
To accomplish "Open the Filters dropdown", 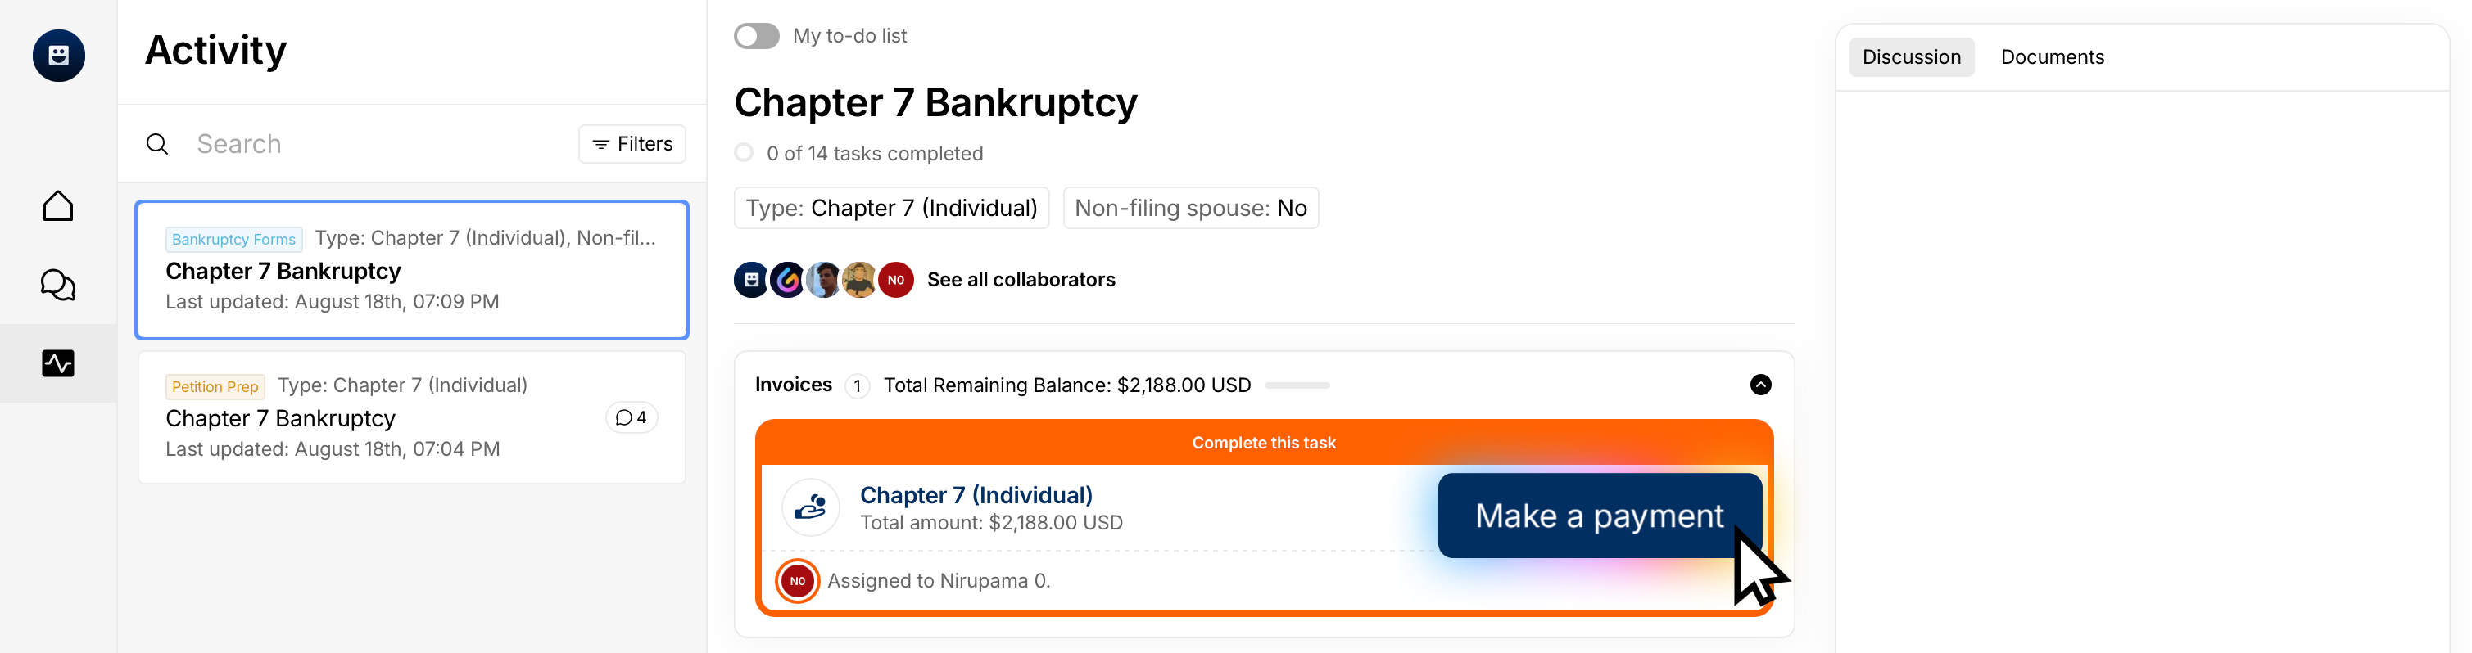I will click(x=632, y=144).
